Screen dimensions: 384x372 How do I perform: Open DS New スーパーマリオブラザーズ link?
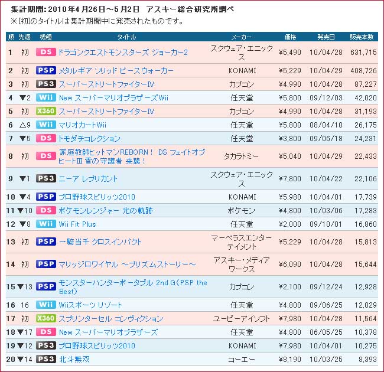(x=108, y=332)
